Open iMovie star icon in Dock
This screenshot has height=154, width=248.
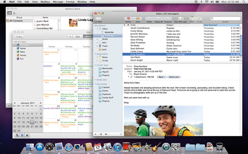pyautogui.click(x=147, y=147)
